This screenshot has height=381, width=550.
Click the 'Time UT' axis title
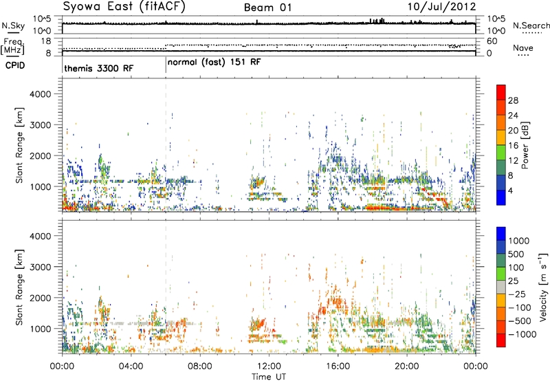(x=269, y=377)
